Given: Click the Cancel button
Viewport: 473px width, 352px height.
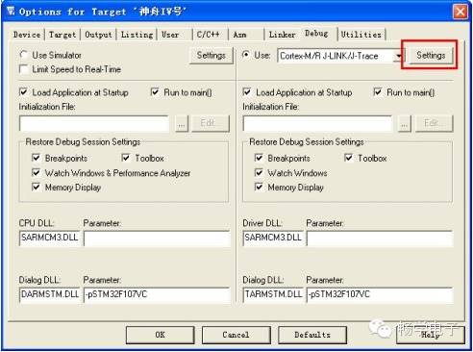Looking at the screenshot, I should [236, 335].
